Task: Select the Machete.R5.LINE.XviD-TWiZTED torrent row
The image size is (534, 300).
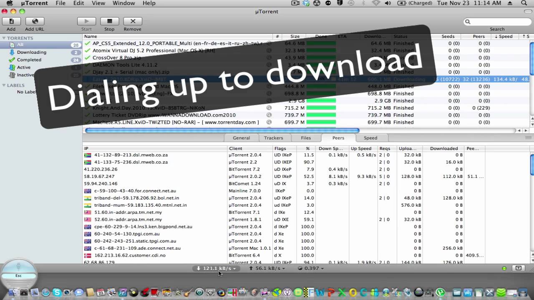Action: [306, 122]
